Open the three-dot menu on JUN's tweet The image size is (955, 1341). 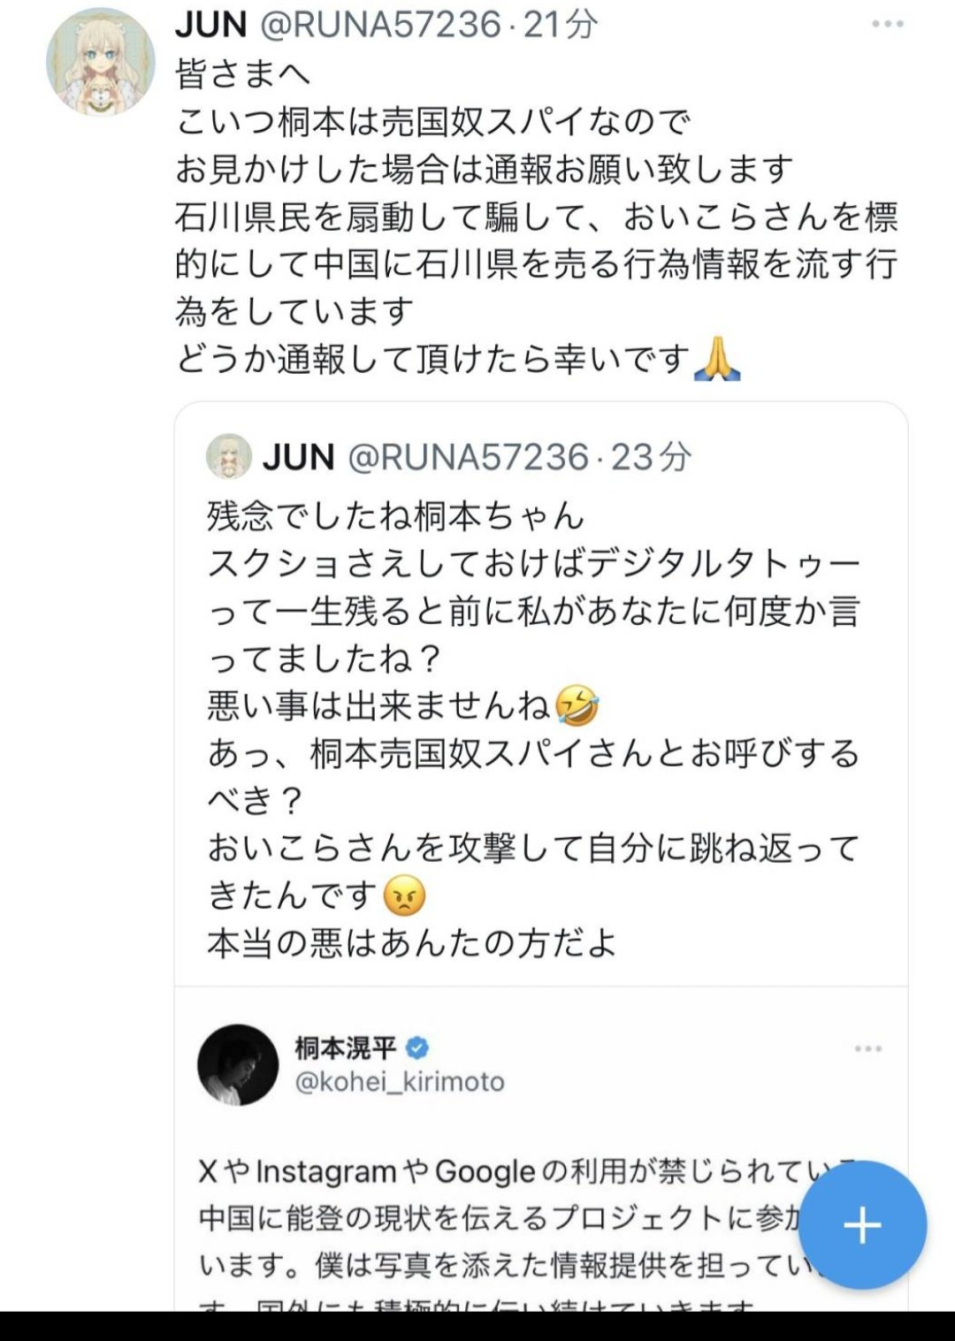pyautogui.click(x=887, y=24)
